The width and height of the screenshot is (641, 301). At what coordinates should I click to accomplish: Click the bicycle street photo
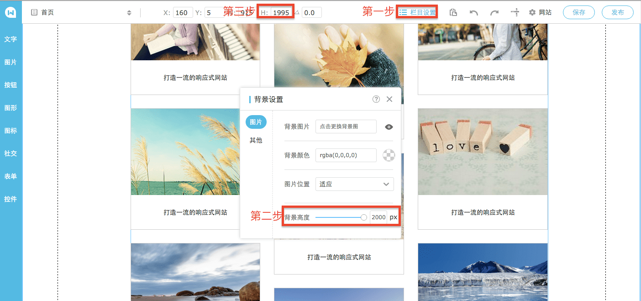tap(483, 42)
